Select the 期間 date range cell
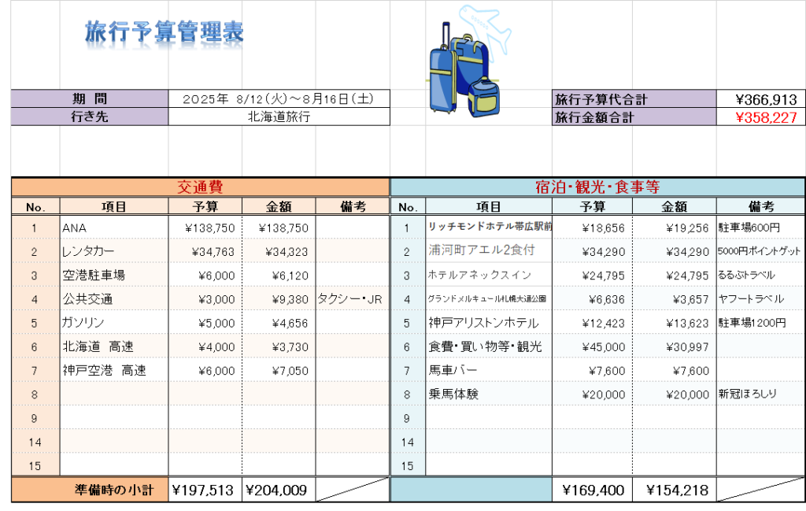 click(x=279, y=99)
